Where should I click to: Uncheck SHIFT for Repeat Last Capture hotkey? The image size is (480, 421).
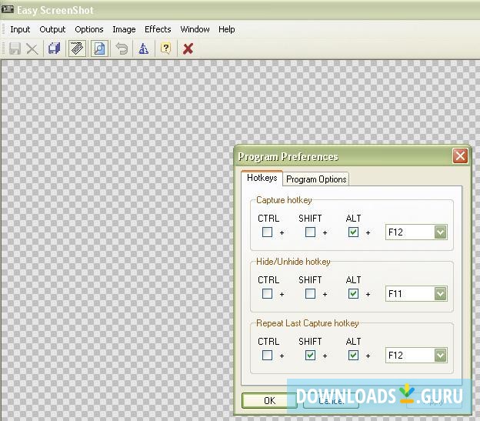tap(311, 355)
